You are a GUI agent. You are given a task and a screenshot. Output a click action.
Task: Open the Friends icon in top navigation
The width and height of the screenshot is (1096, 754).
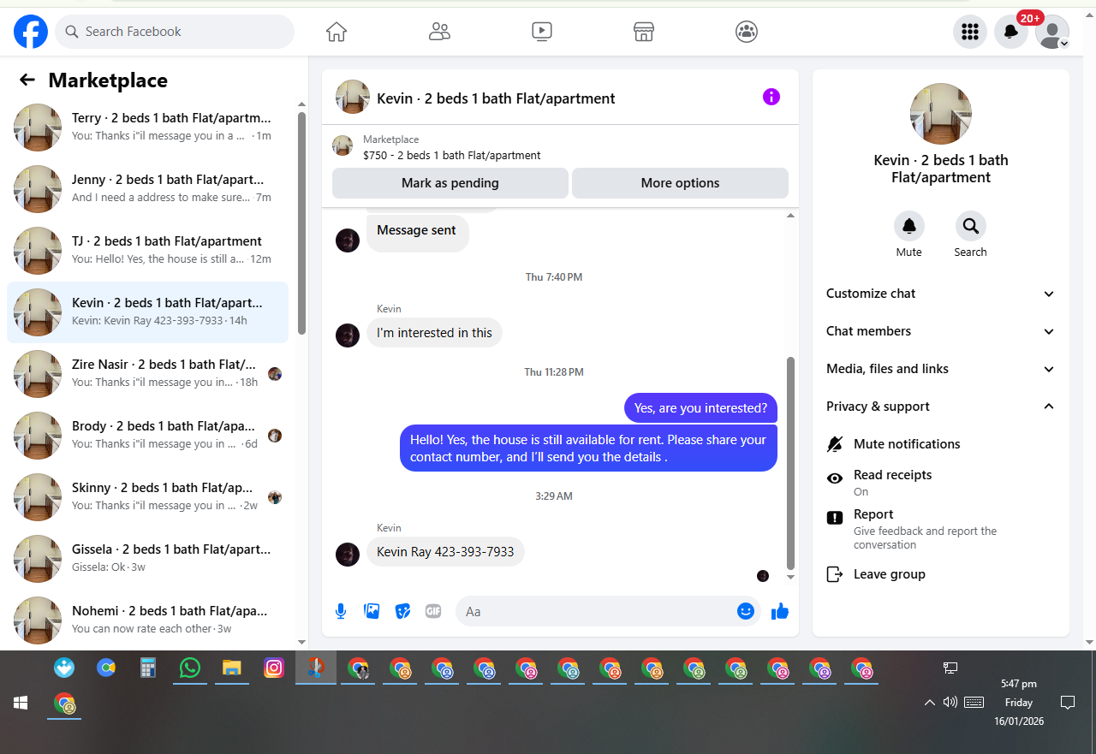click(x=439, y=32)
